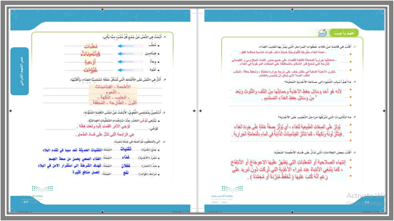
Task: Click the blue answer word 'غفلان'
Action: point(125,165)
